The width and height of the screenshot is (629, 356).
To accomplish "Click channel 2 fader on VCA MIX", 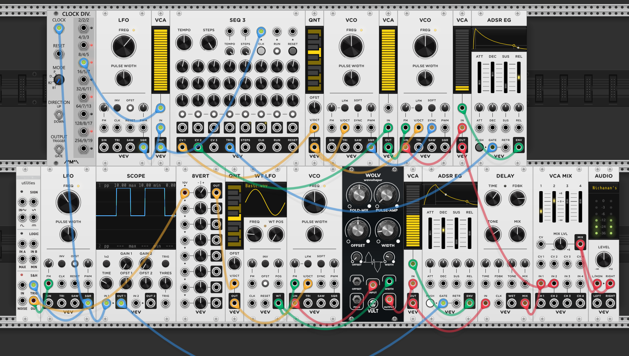I will [x=554, y=207].
